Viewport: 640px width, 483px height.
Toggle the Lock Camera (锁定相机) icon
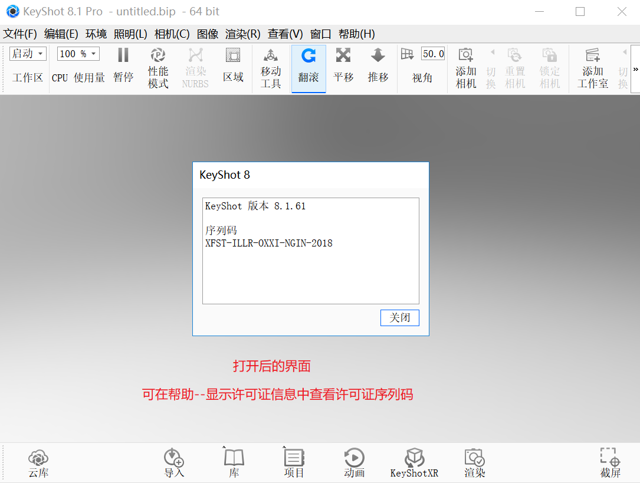pos(549,55)
